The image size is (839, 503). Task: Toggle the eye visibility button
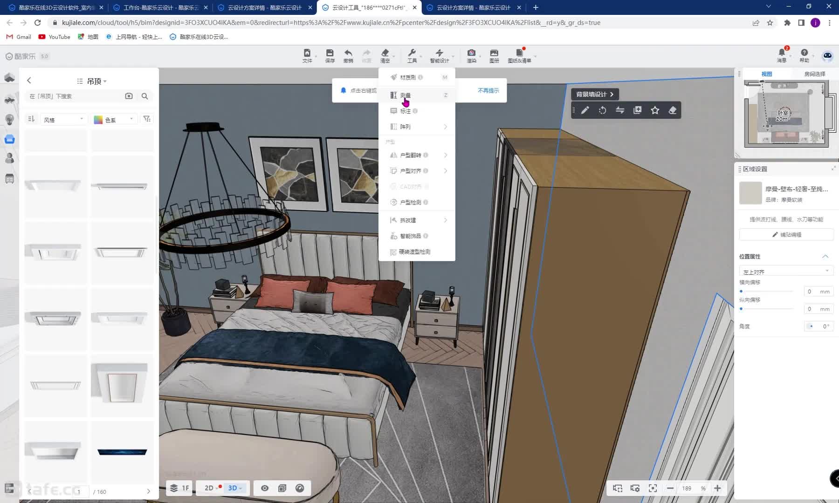(265, 488)
